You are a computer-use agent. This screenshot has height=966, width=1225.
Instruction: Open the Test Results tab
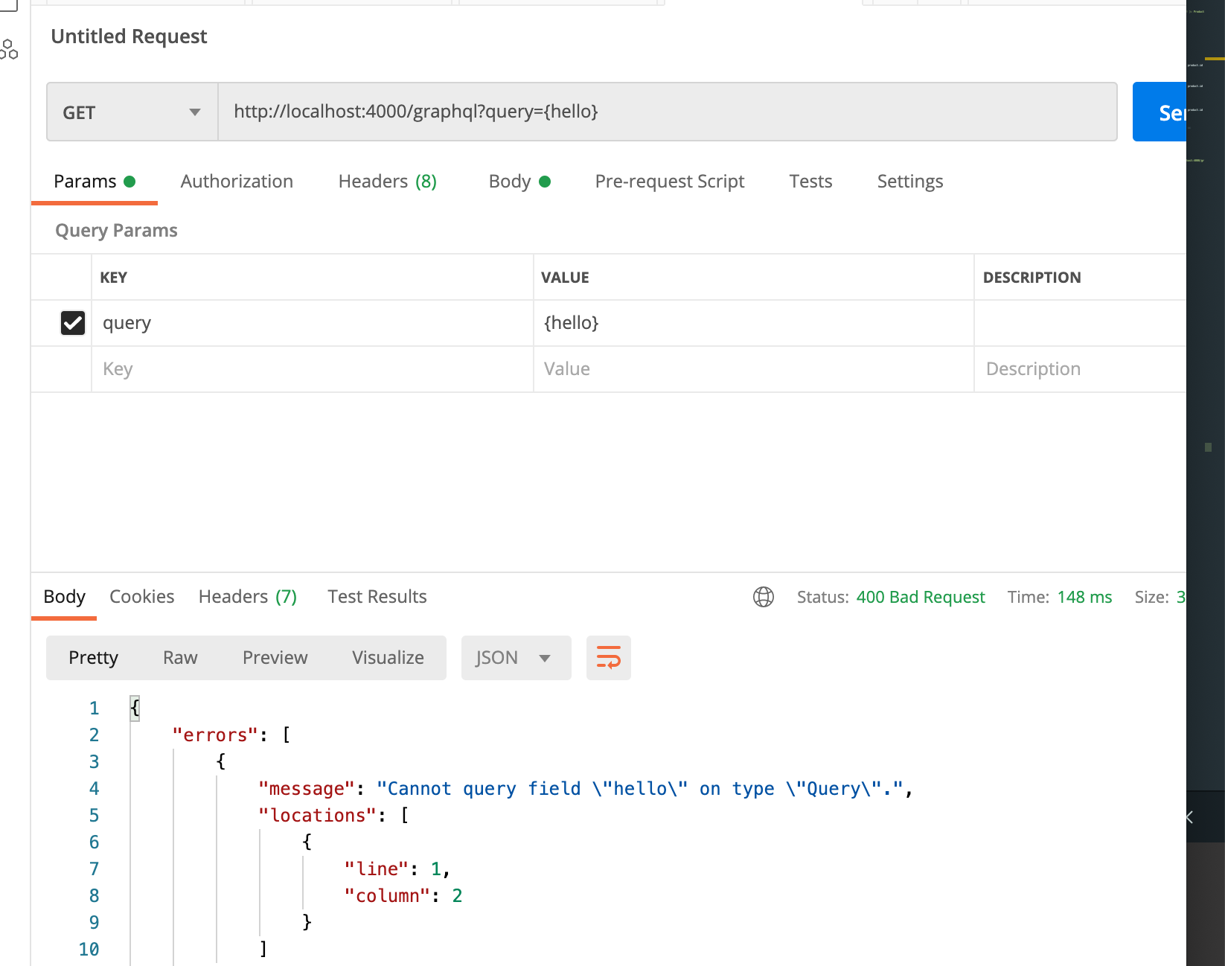point(377,597)
